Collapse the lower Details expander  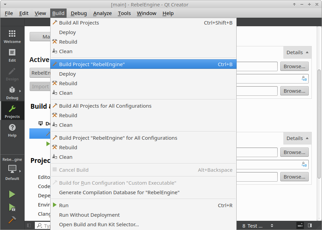tap(297, 138)
